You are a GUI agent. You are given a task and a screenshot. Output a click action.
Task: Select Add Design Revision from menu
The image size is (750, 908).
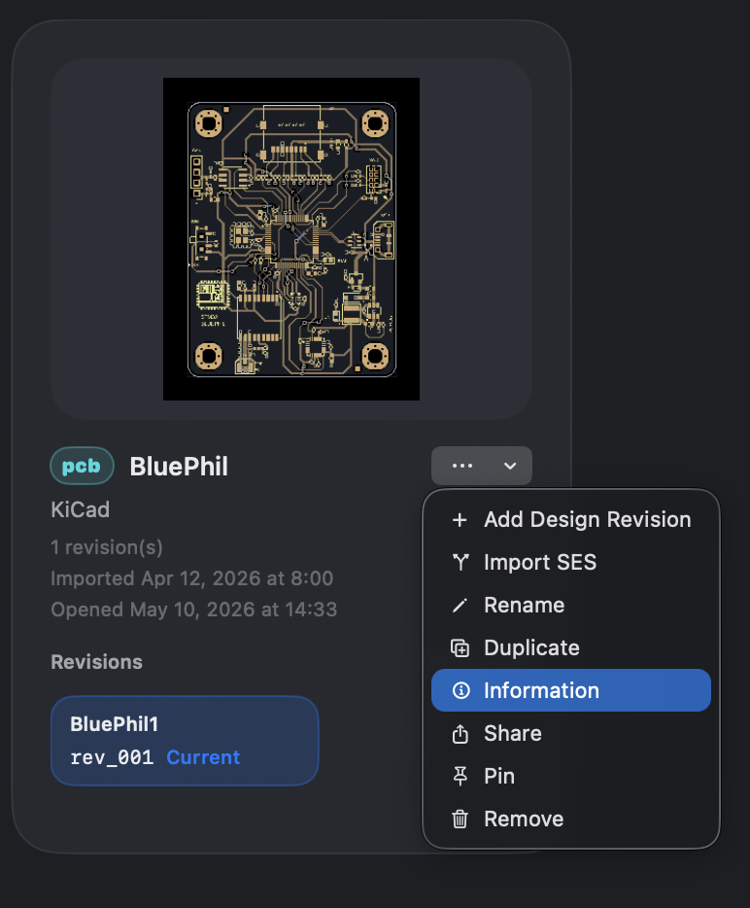[x=571, y=520]
